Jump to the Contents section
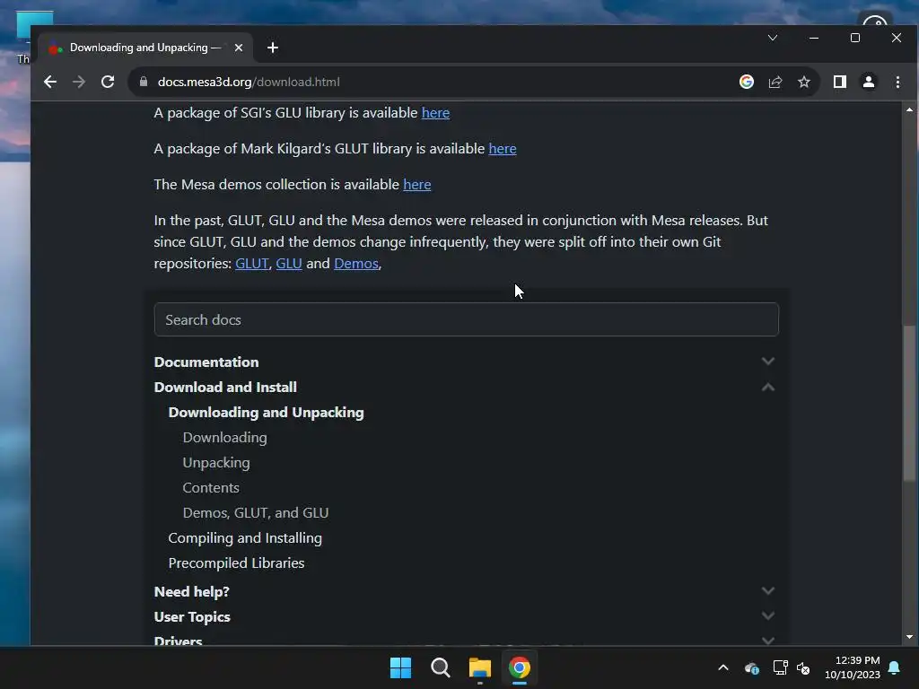This screenshot has height=689, width=919. coord(211,487)
